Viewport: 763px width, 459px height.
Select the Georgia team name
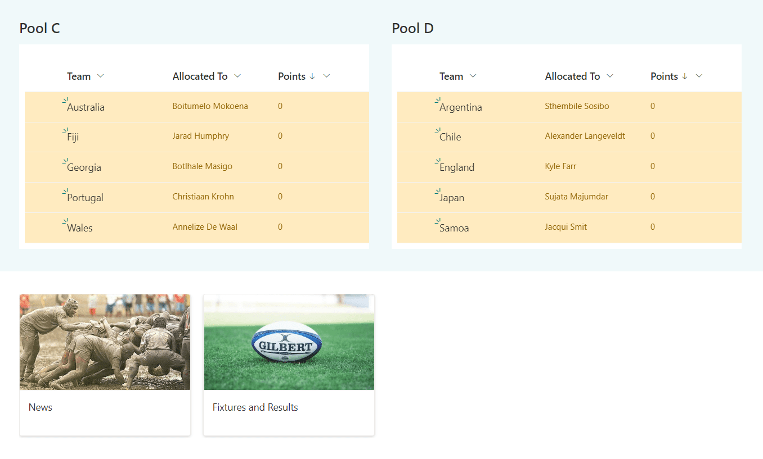84,167
